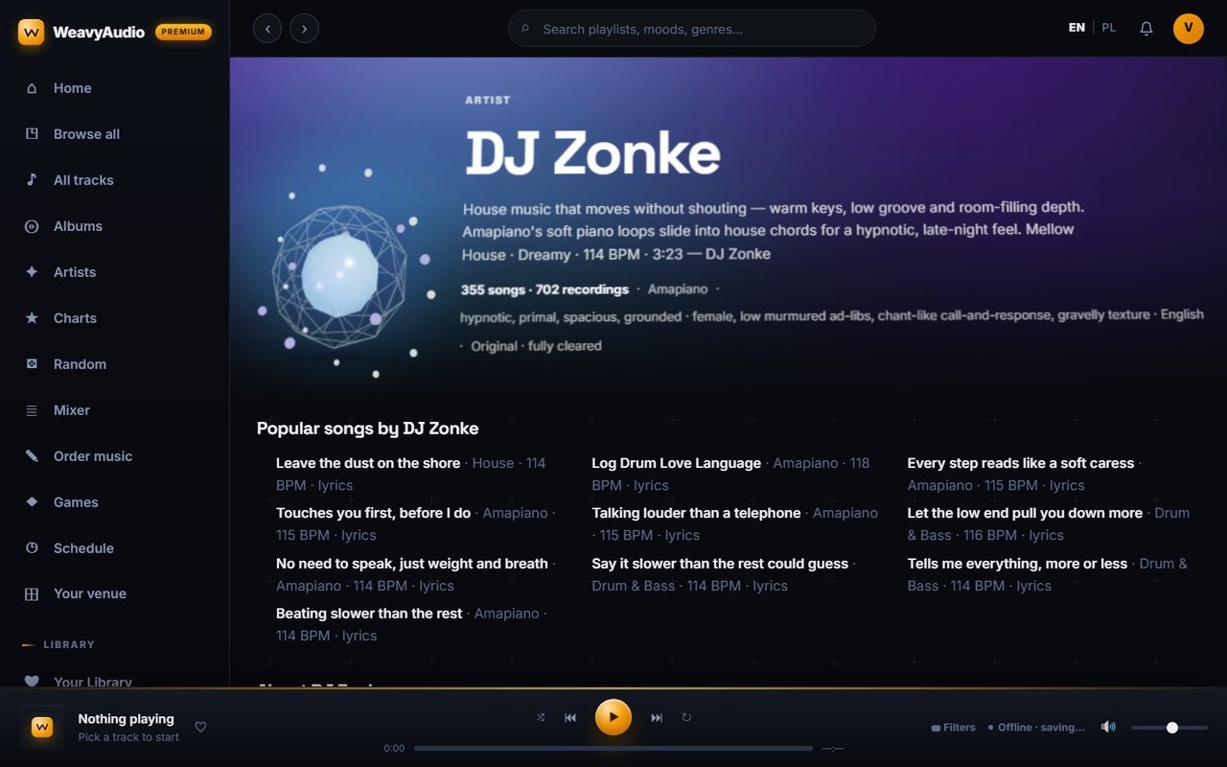Click the orange Play button
Viewport: 1227px width, 767px height.
click(613, 717)
